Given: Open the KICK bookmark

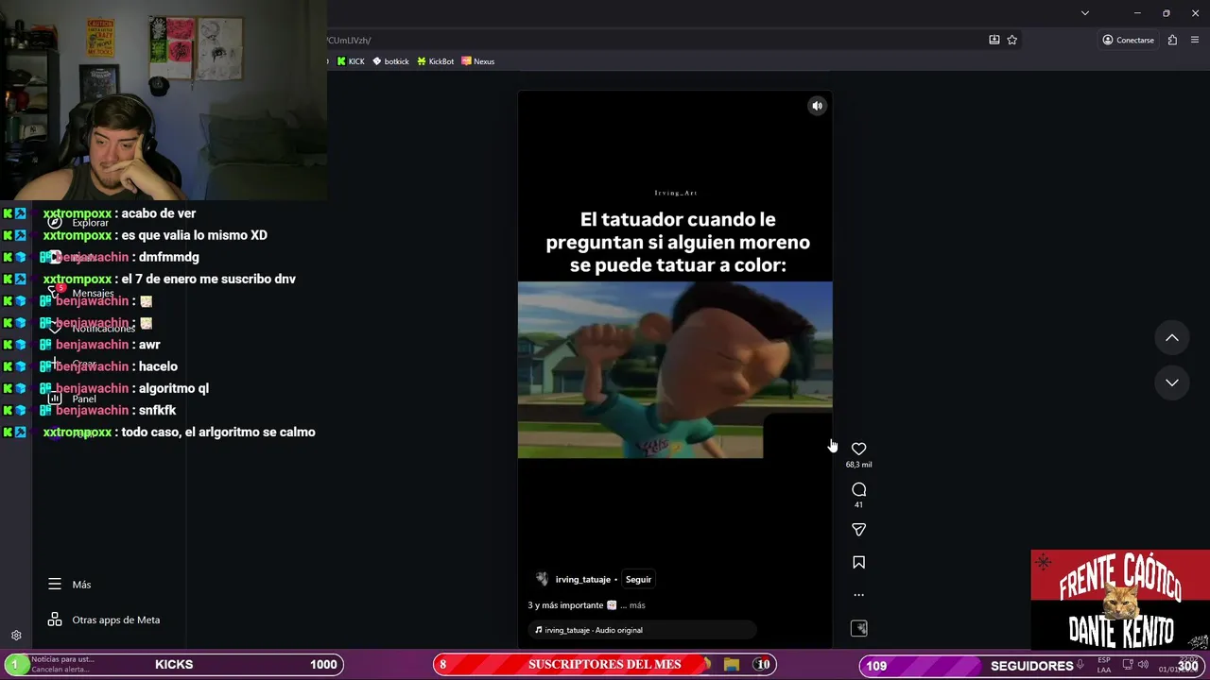Looking at the screenshot, I should (351, 61).
